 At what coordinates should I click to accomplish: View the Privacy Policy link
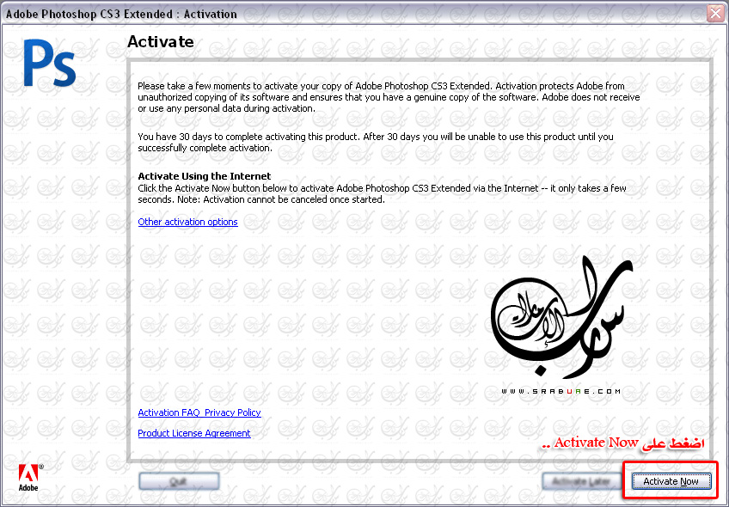click(233, 412)
